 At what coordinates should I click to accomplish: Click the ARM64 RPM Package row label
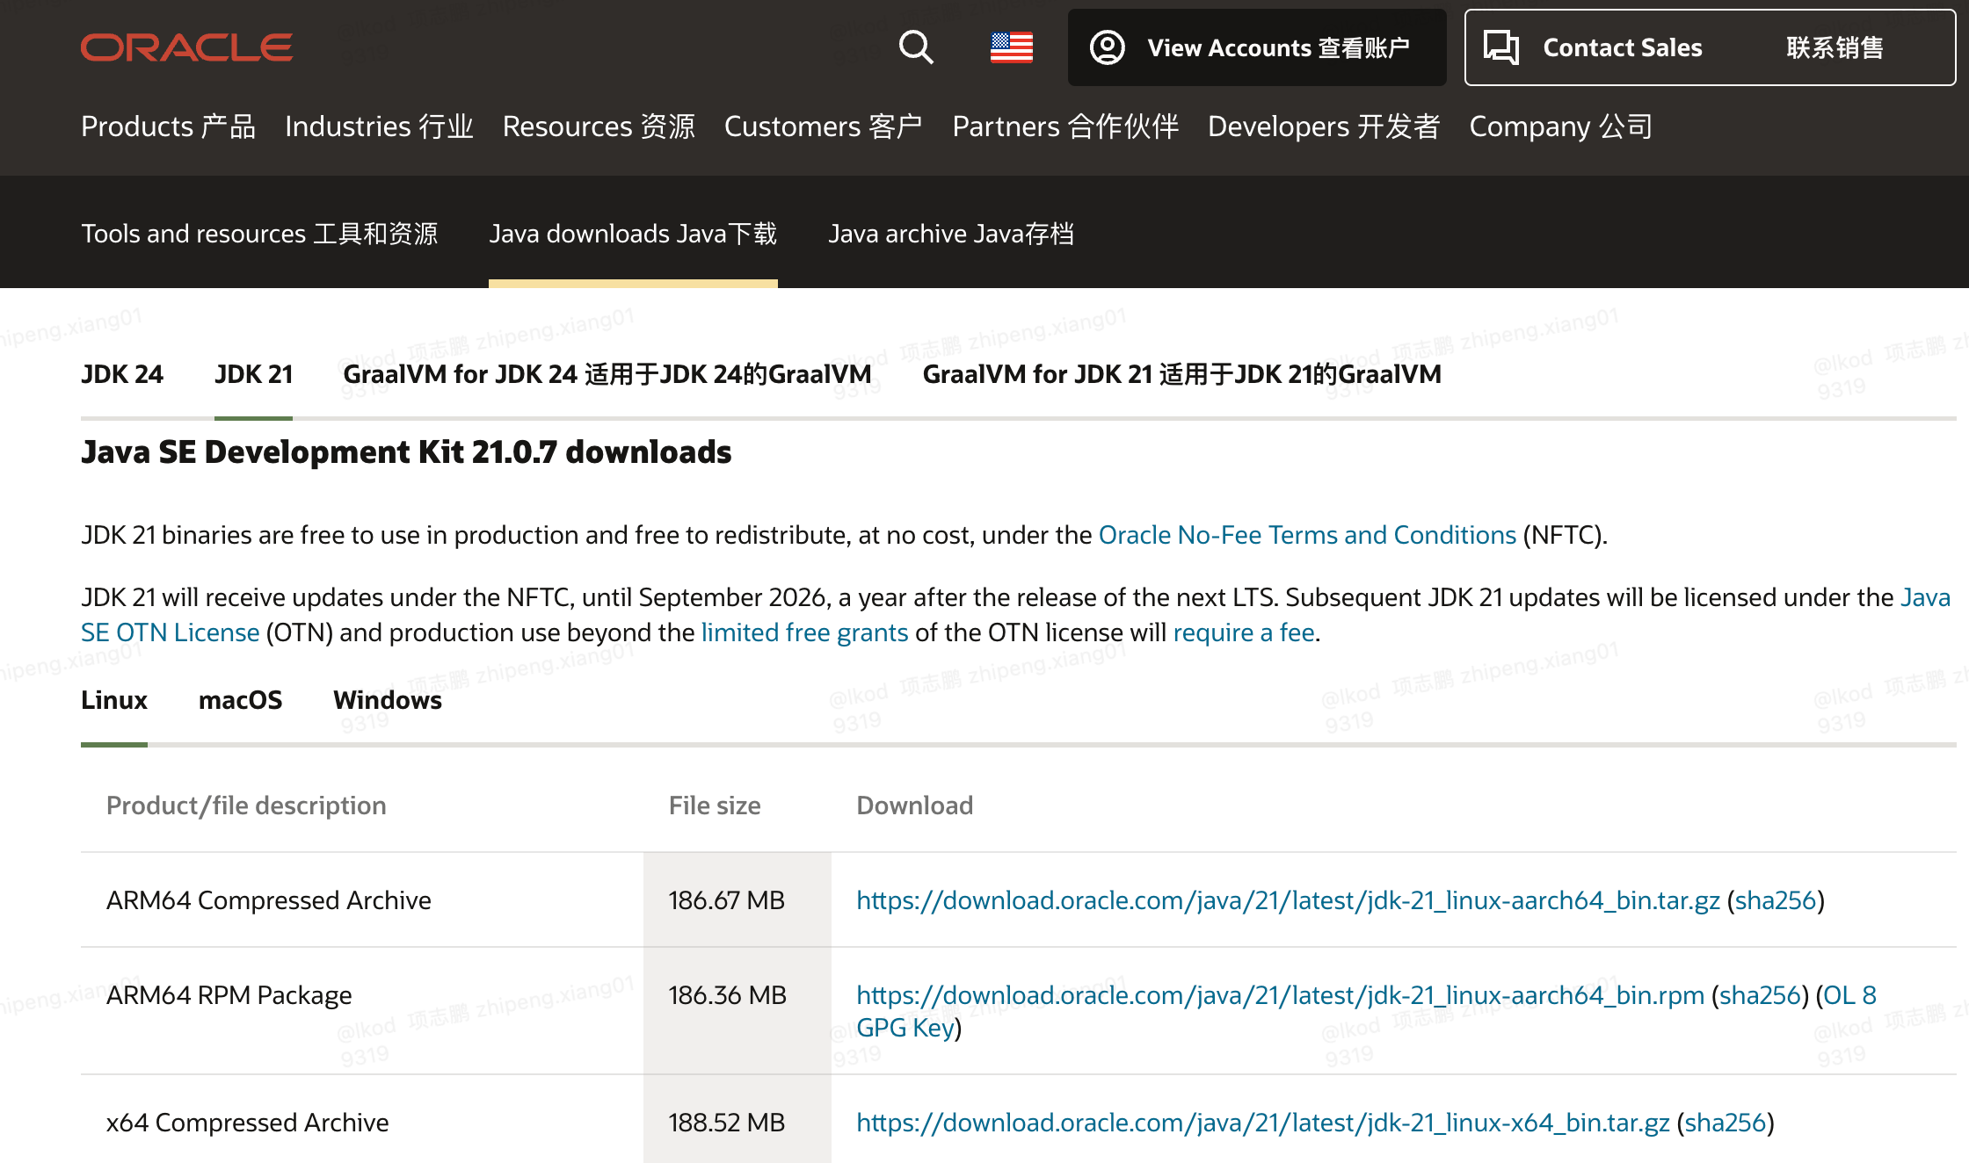pos(229,995)
